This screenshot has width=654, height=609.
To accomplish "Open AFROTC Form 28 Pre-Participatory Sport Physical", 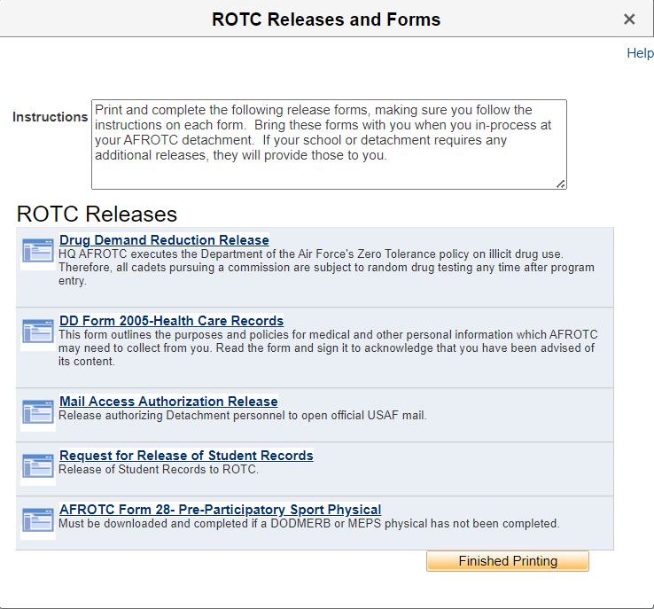I will 220,510.
